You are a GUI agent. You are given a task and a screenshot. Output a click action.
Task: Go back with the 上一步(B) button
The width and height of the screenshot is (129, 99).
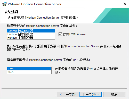(x=68, y=94)
